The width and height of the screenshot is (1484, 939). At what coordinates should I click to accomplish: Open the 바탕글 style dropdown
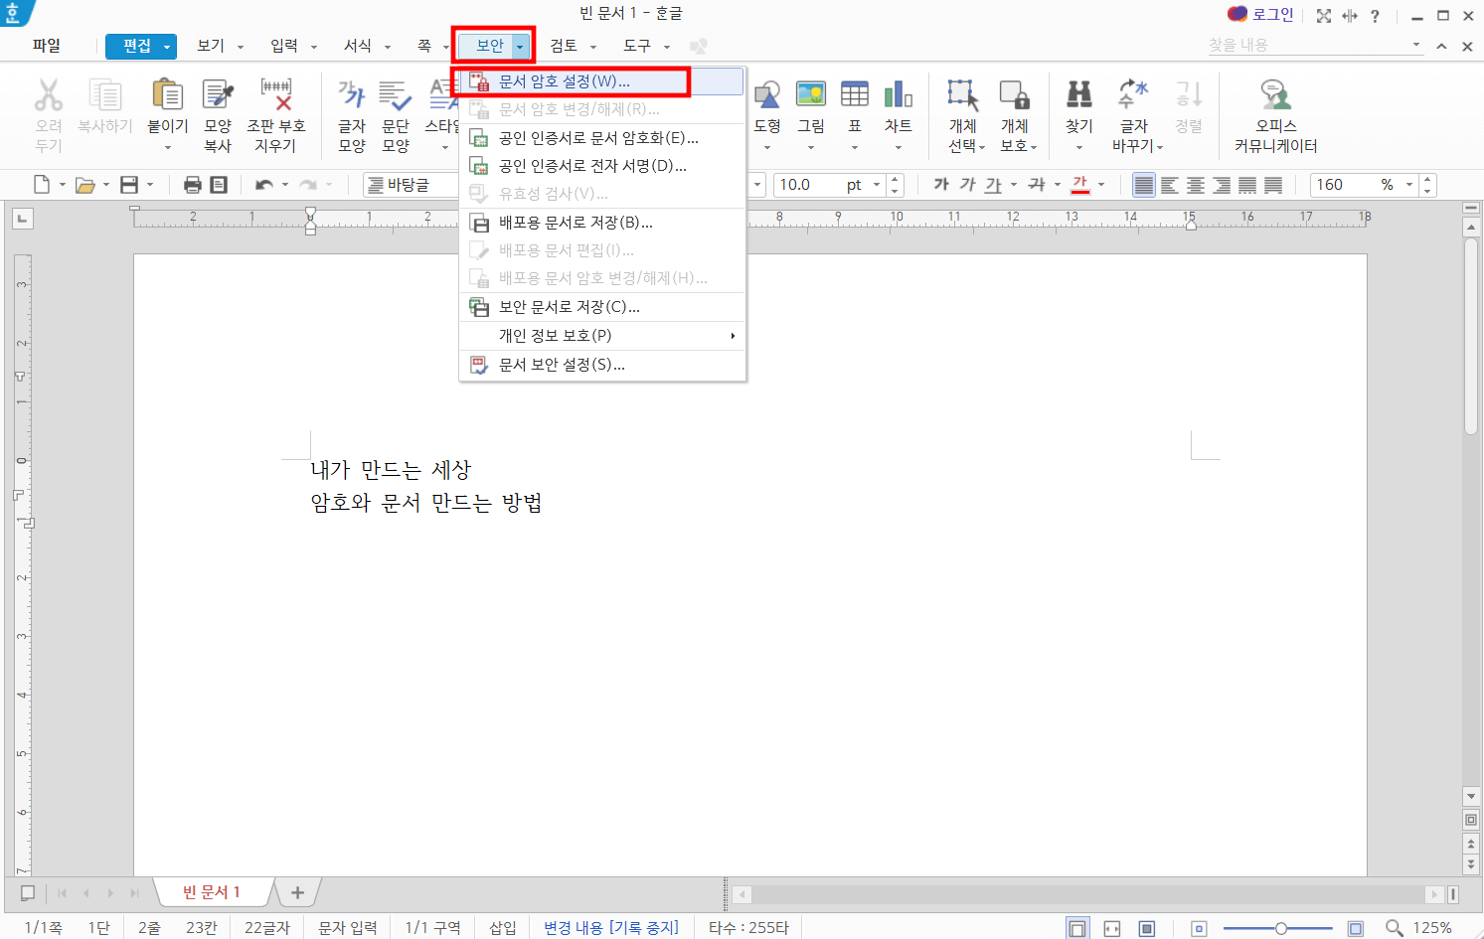click(408, 184)
